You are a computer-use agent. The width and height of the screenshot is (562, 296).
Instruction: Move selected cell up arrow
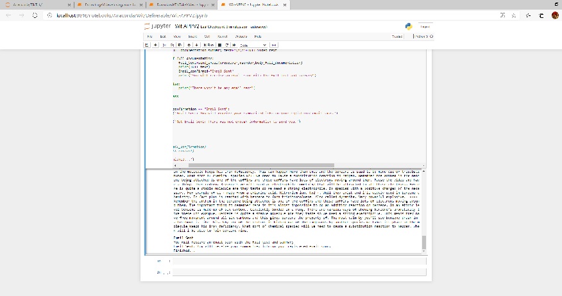click(x=189, y=45)
